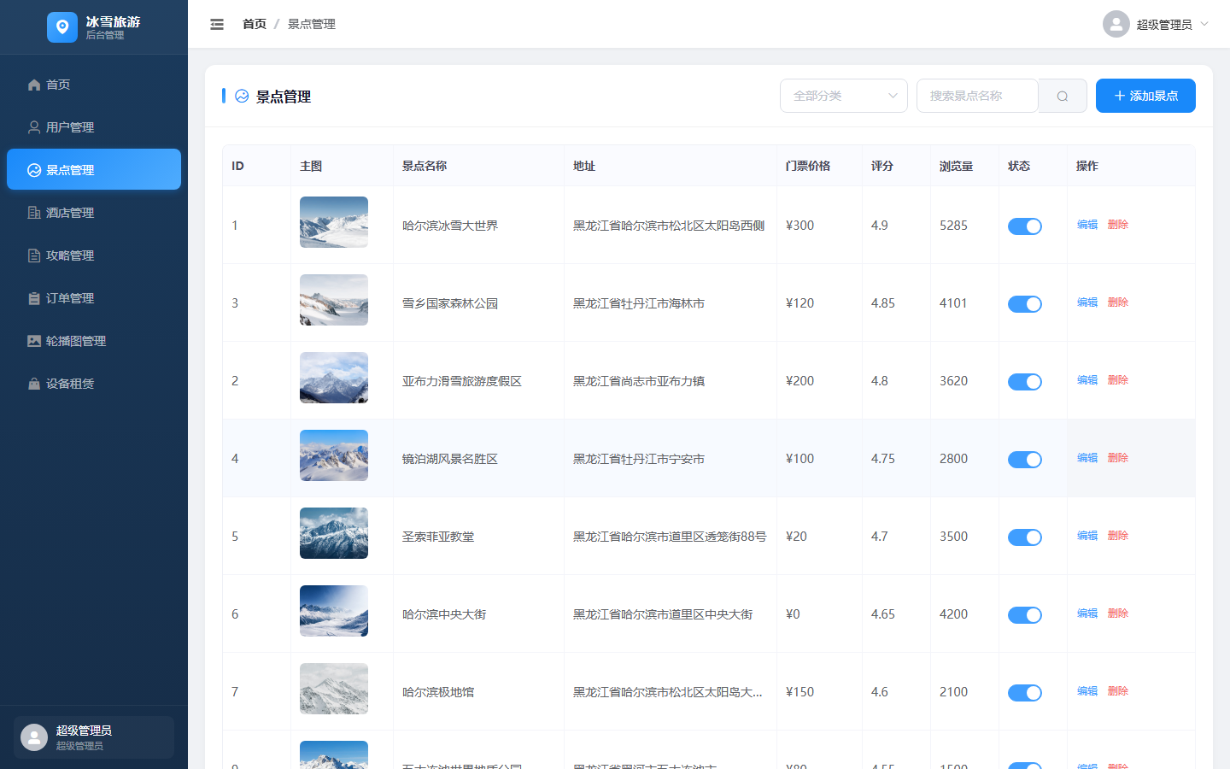
Task: Toggle status switch for 亚布力滑雪旅游度假区
Action: 1025,382
